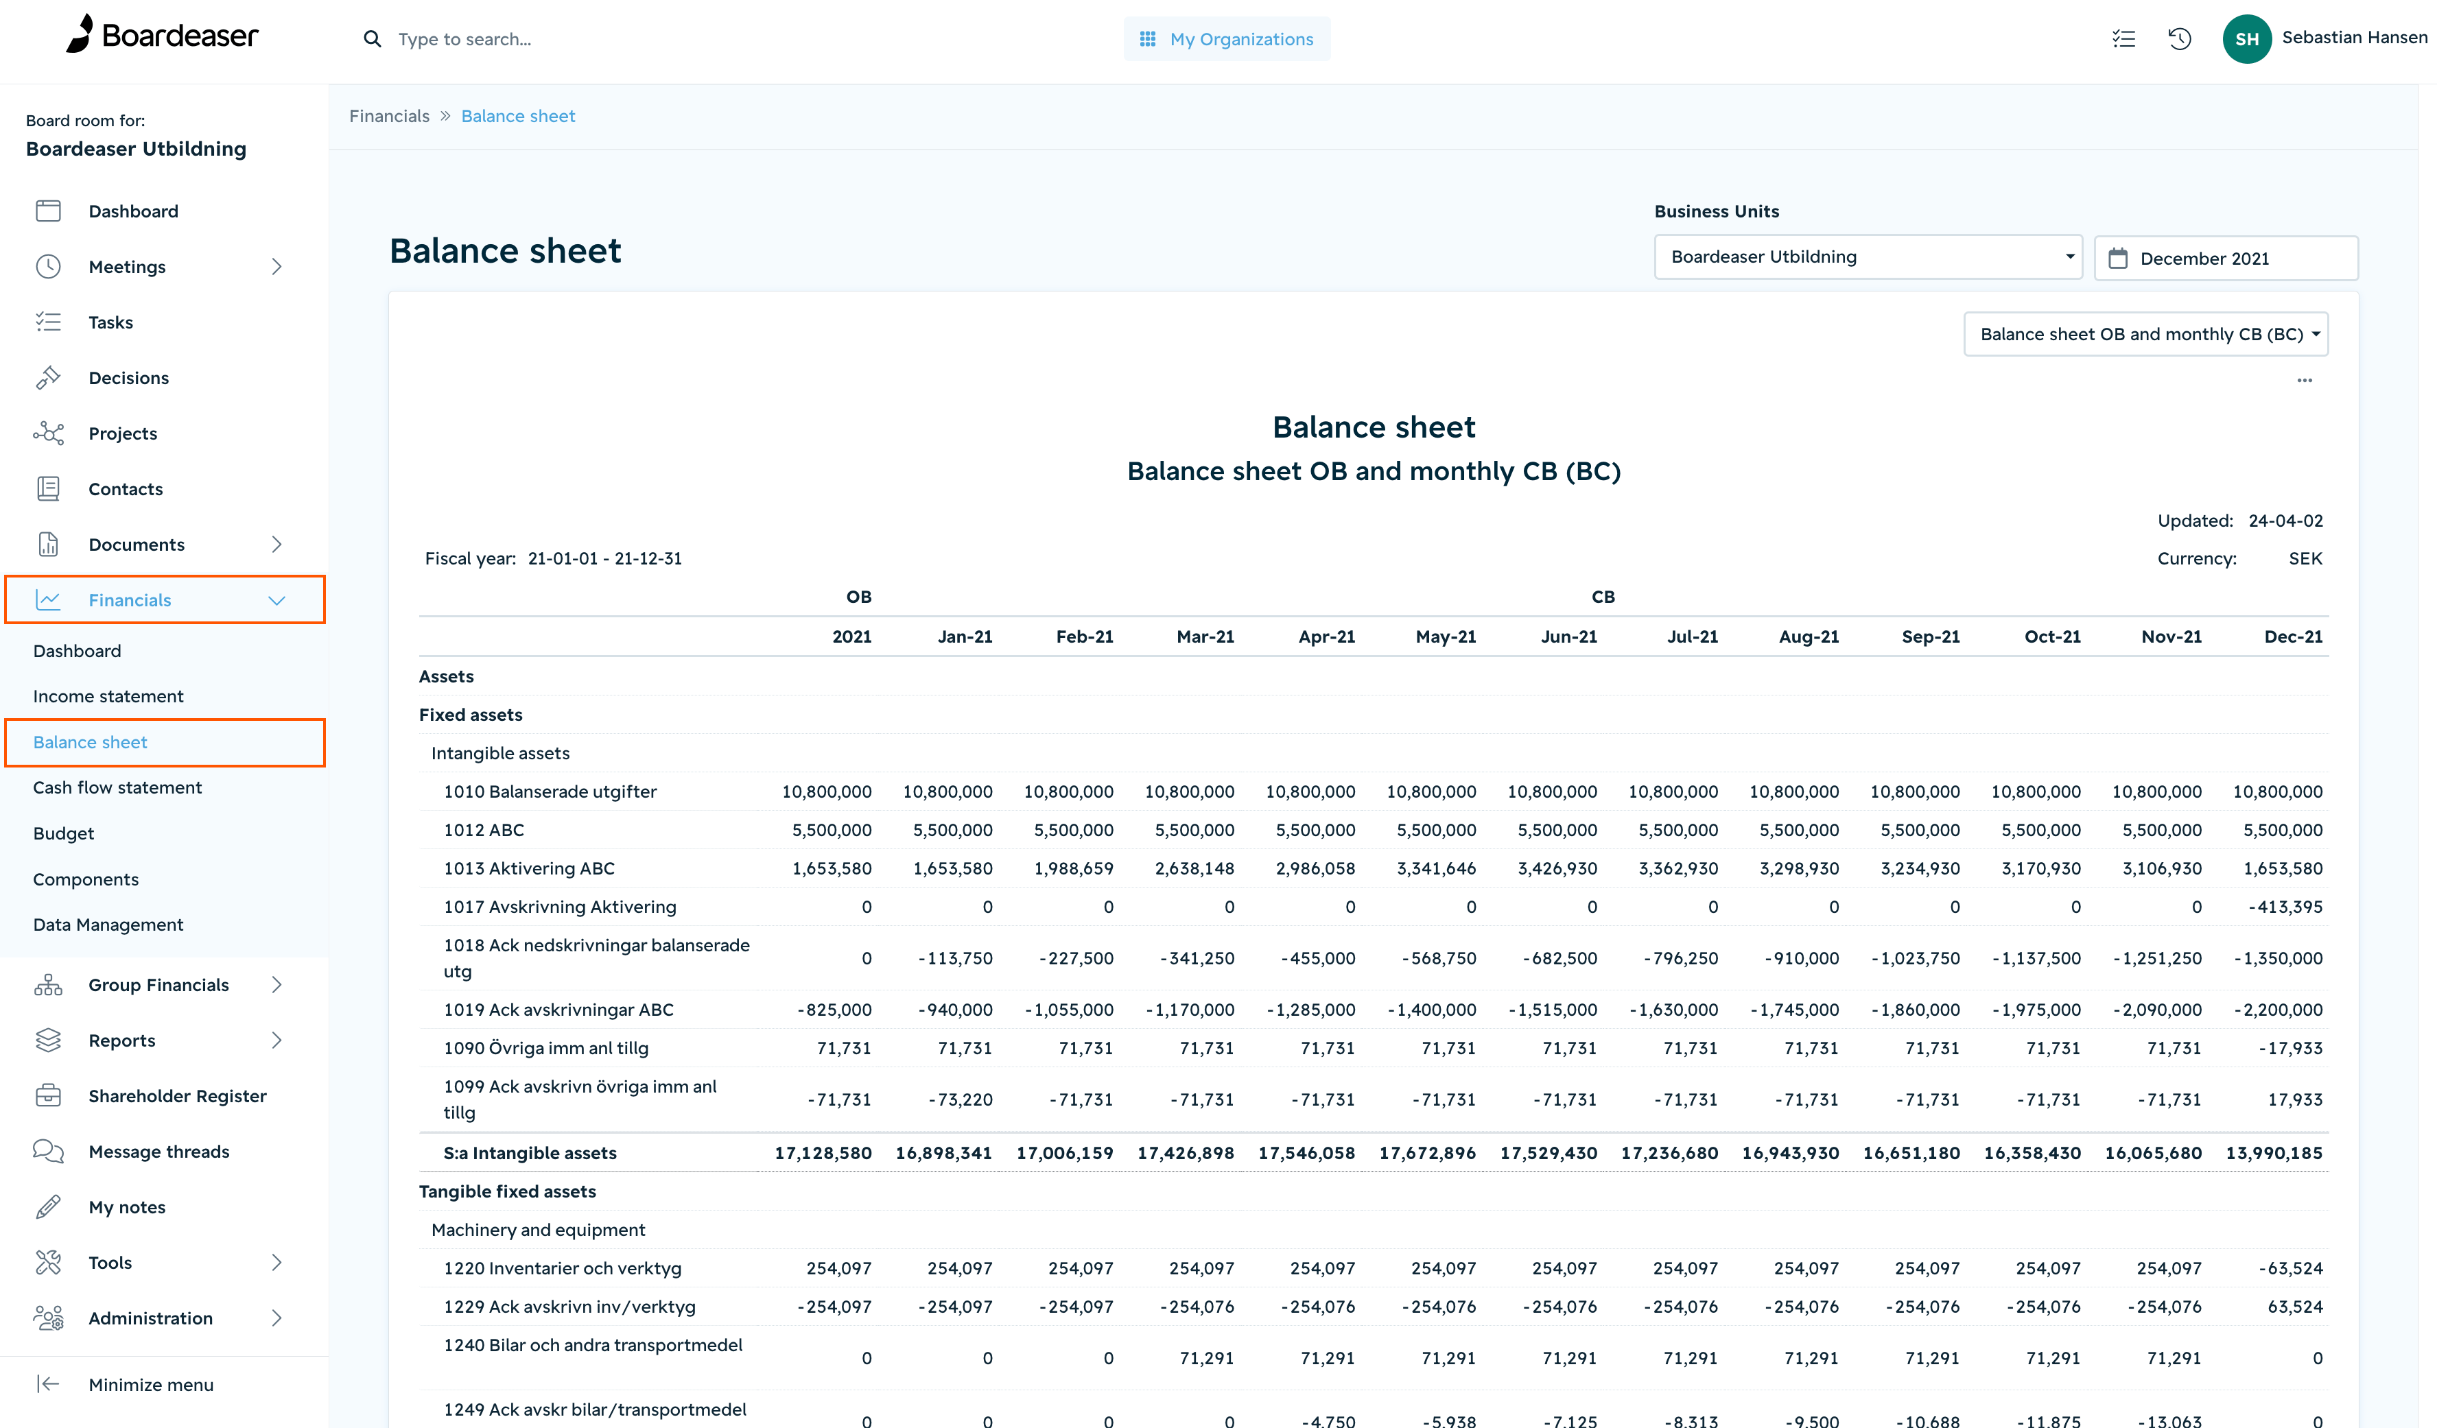This screenshot has height=1428, width=2437.
Task: Switch to Income statement
Action: click(x=108, y=695)
